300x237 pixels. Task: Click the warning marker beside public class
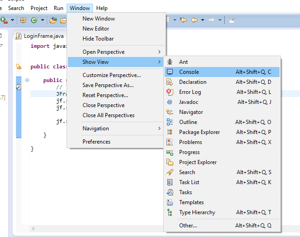tap(19, 67)
